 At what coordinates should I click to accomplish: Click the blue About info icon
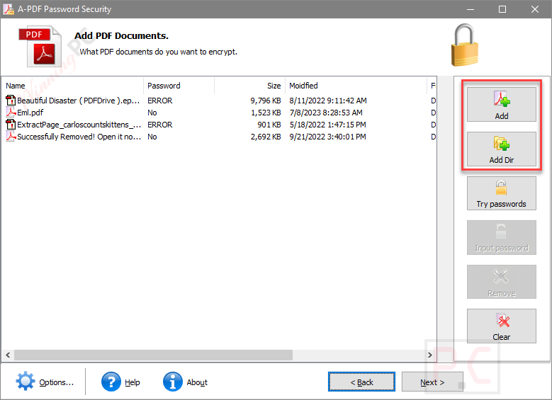[172, 382]
